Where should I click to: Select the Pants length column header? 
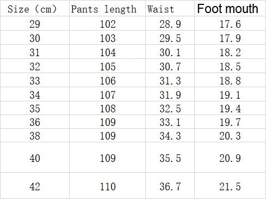pyautogui.click(x=107, y=8)
